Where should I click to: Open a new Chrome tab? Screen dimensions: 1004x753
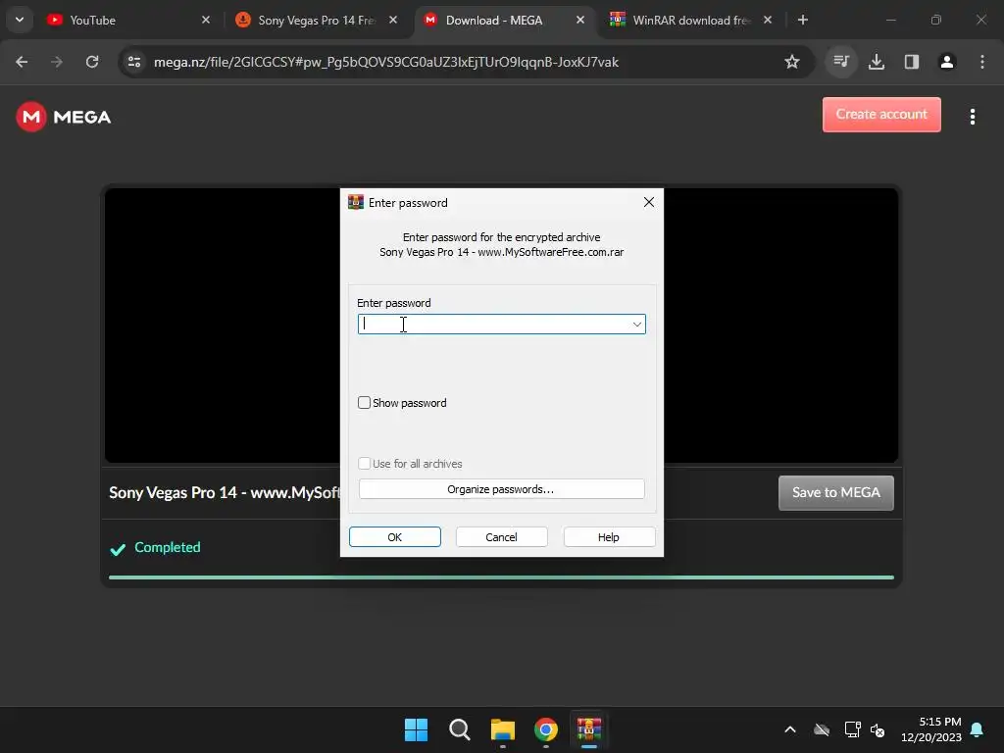pos(803,20)
